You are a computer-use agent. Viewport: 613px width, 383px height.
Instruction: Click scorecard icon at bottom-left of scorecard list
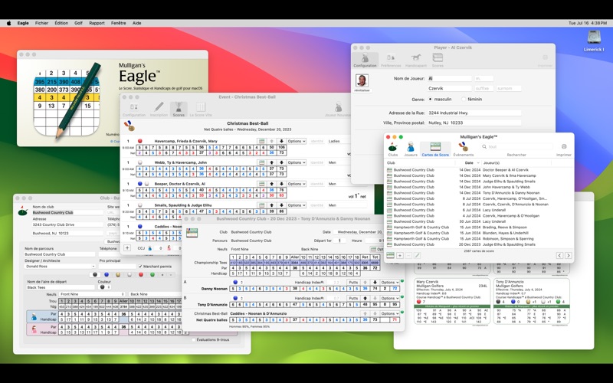click(390, 255)
